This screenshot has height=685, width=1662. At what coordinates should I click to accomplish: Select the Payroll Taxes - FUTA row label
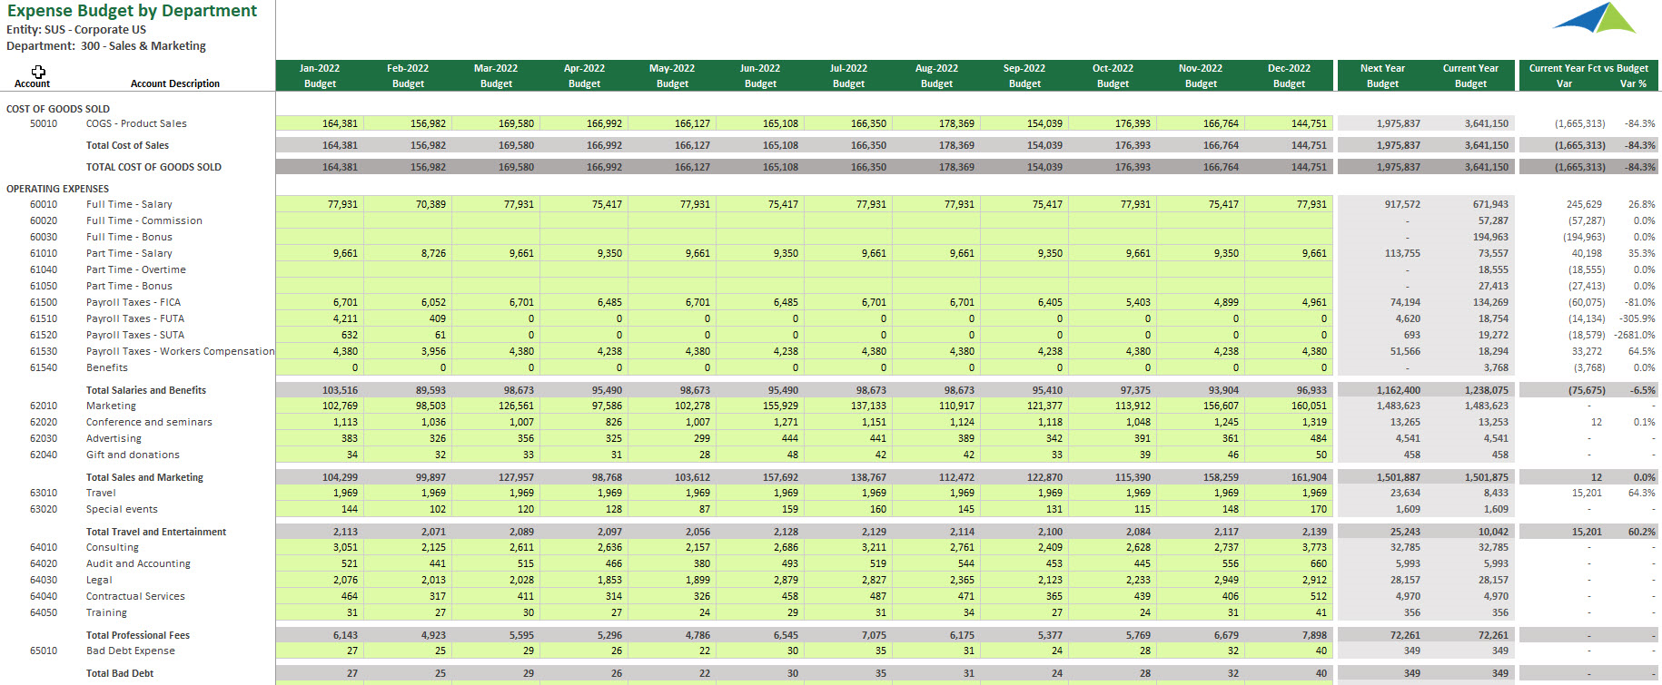135,318
